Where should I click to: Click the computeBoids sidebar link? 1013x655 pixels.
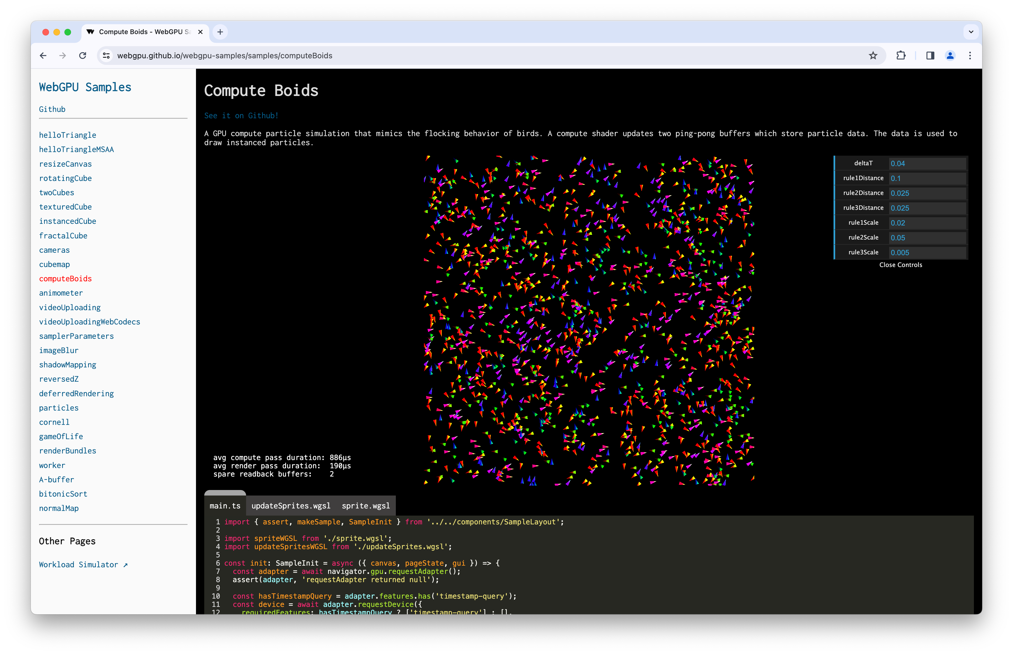coord(65,278)
